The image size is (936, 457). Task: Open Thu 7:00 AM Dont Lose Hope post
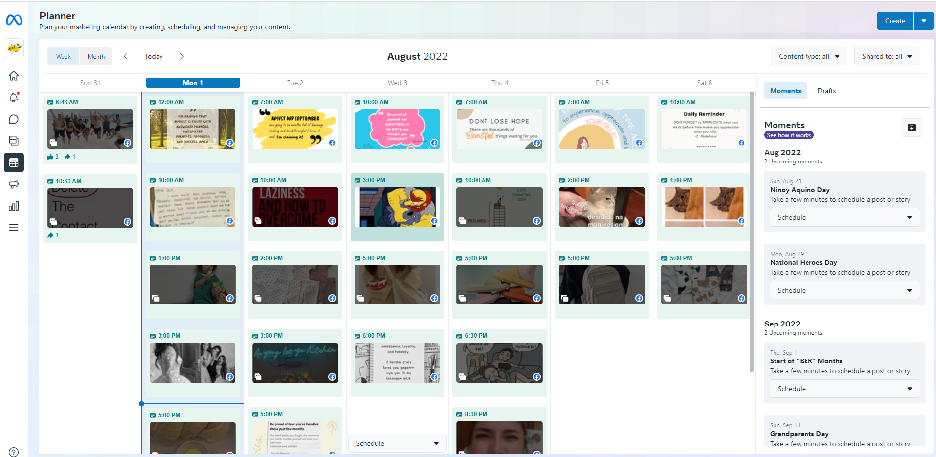click(499, 129)
